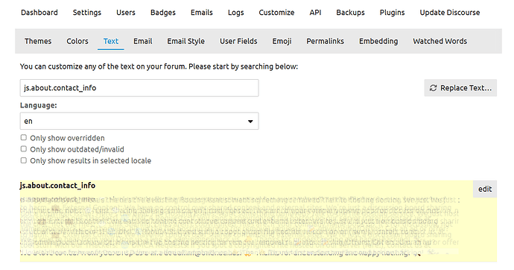
Task: Open the Emails admin section
Action: point(202,13)
